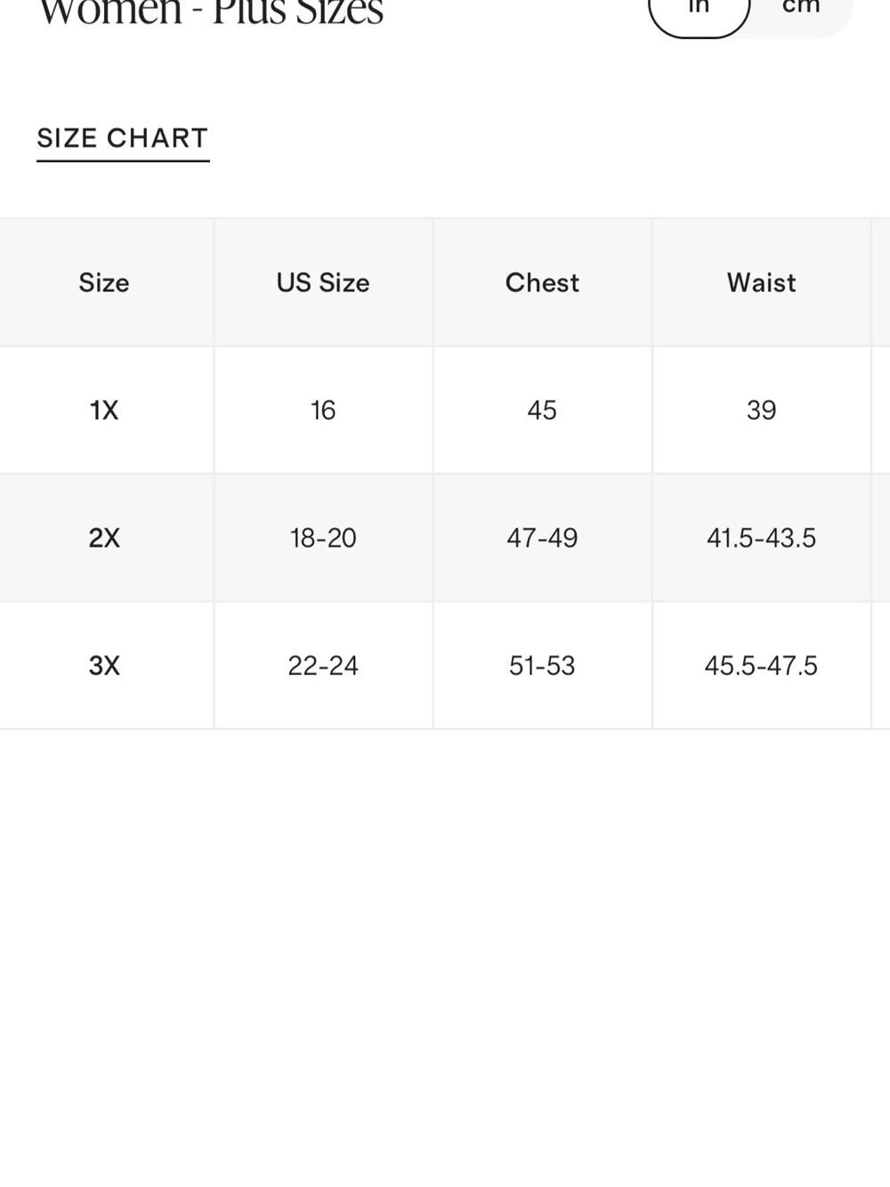Viewport: 890px width, 1187px height.
Task: Click US size 18-20 cell
Action: (323, 538)
